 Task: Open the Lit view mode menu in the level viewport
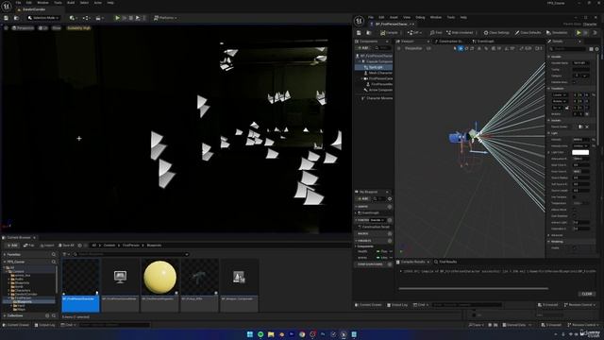[43, 28]
